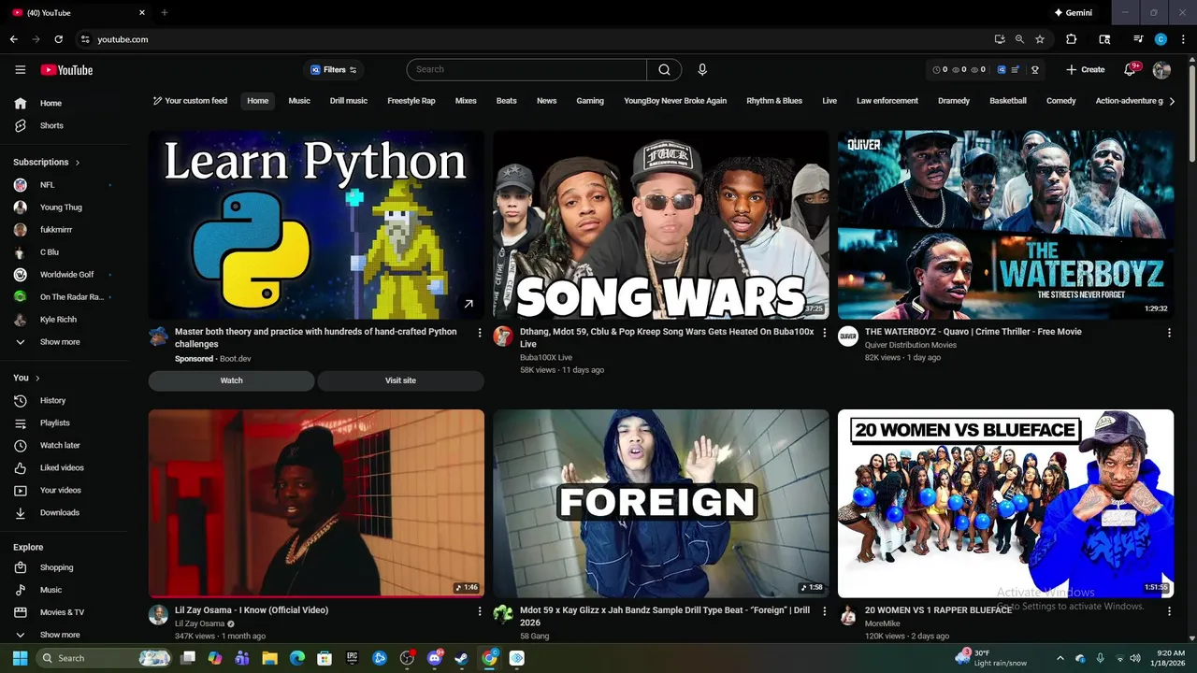Open Epic Games launcher from the taskbar
1197x673 pixels.
tap(353, 658)
